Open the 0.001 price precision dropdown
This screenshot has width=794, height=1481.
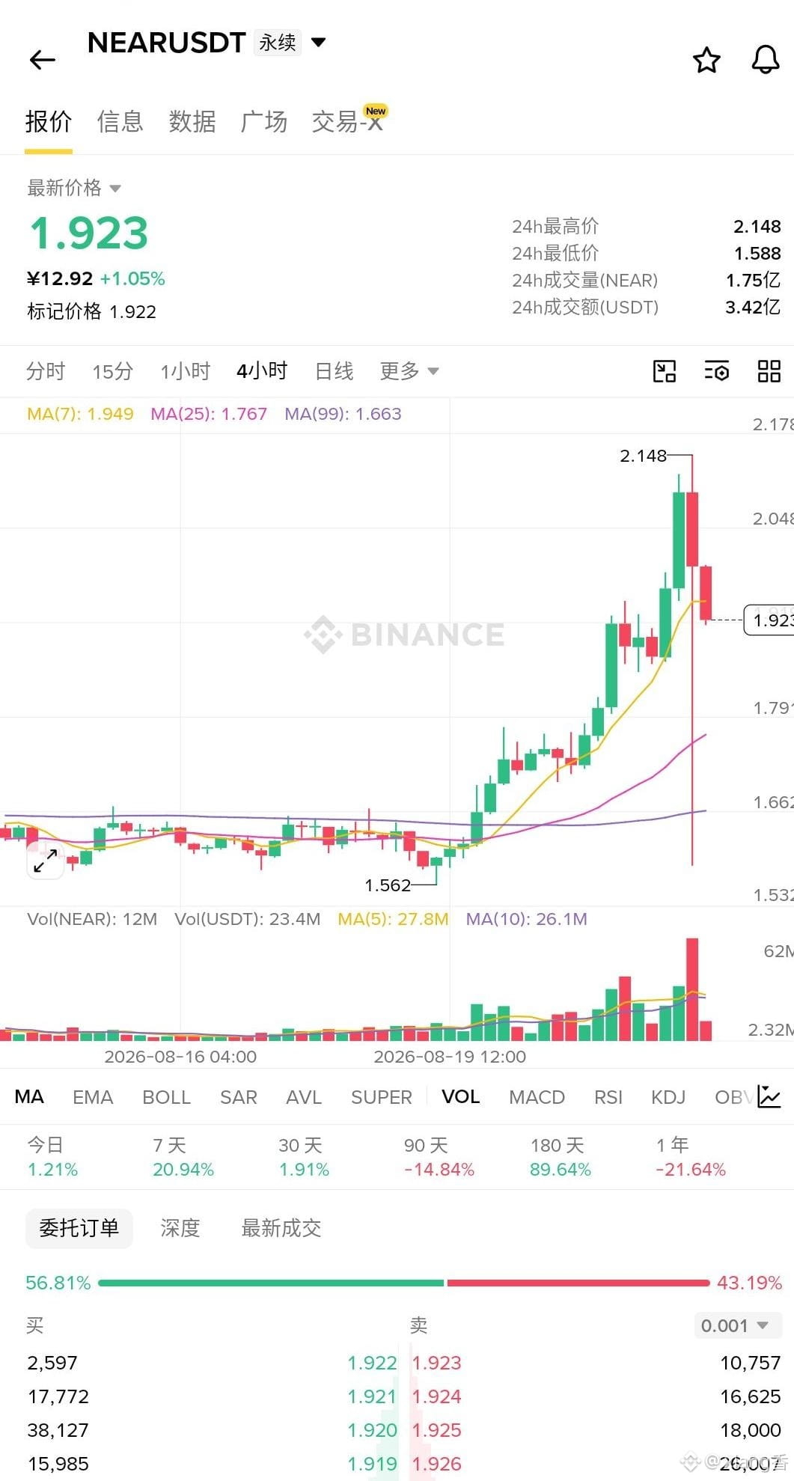pos(738,1325)
